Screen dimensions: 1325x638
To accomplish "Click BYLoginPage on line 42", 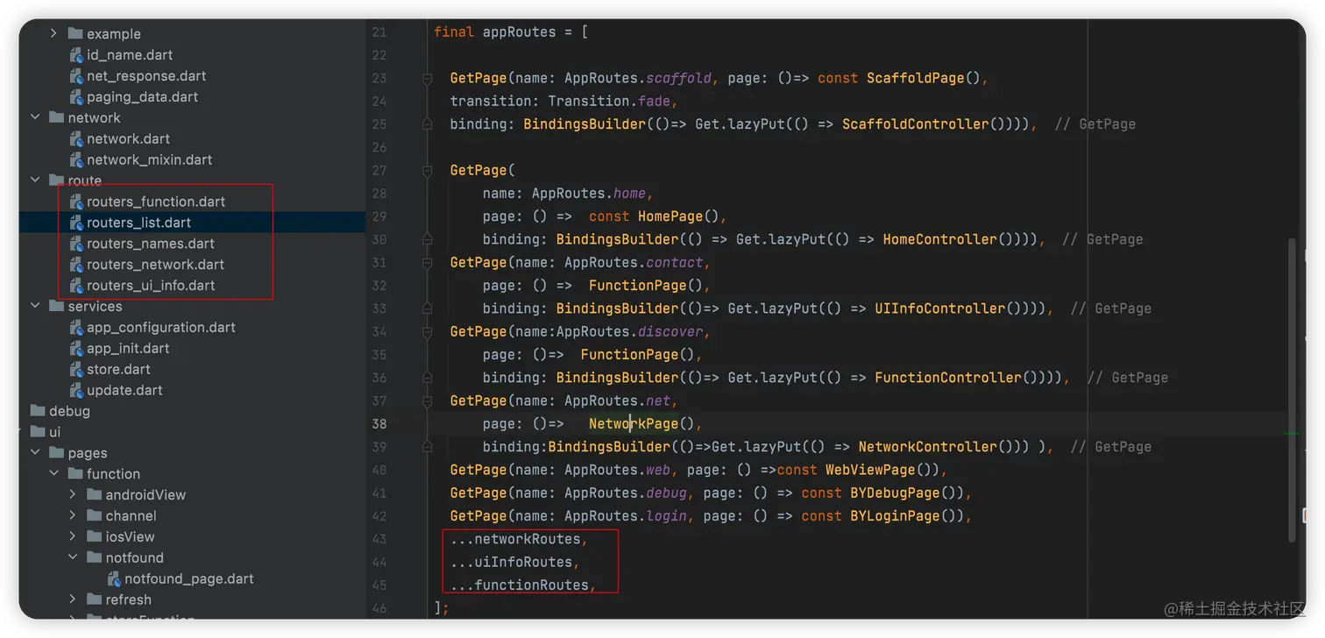I will point(895,516).
